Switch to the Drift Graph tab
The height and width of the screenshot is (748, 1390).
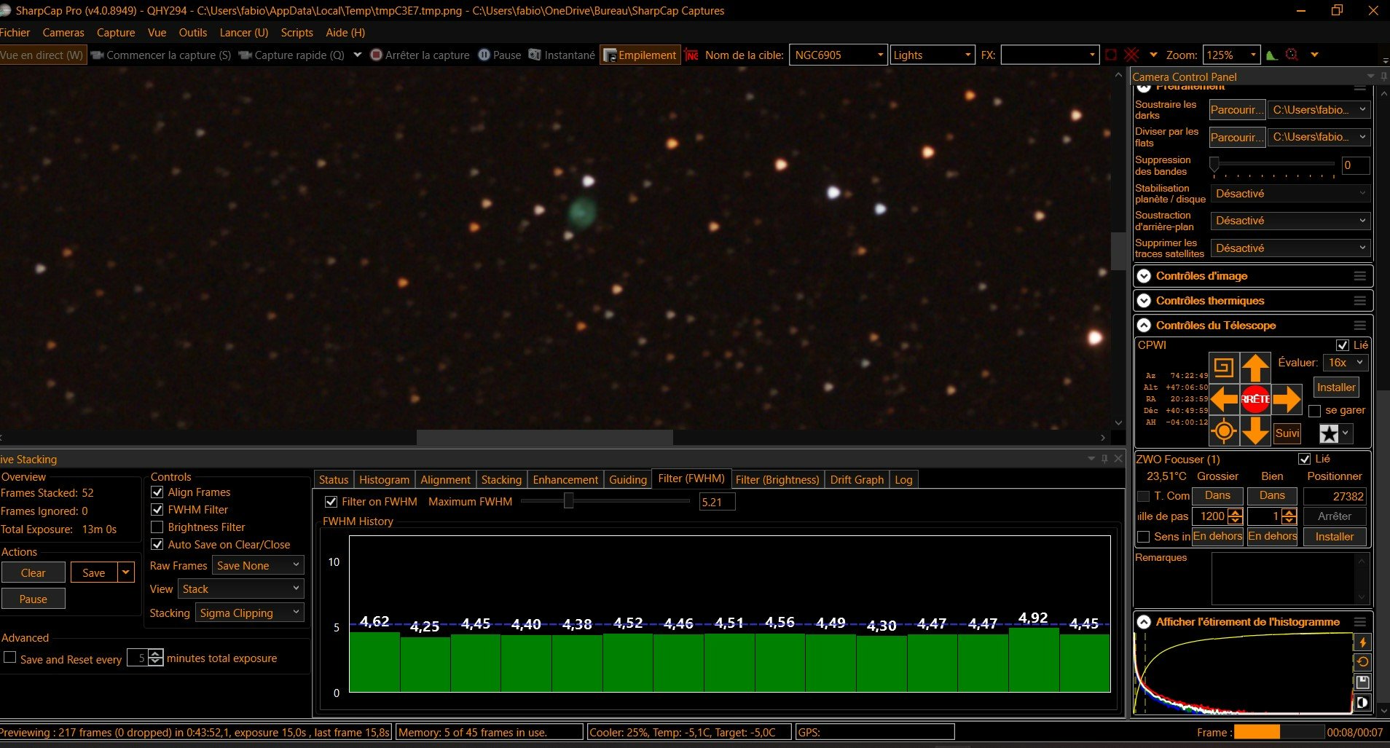click(857, 479)
